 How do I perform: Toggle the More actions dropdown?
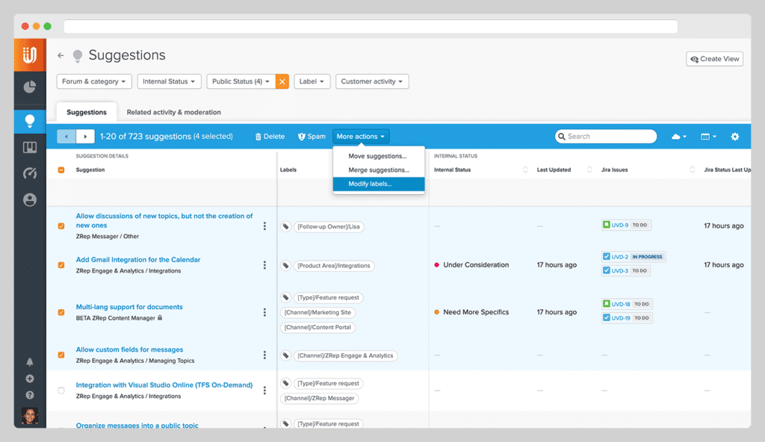pyautogui.click(x=361, y=137)
